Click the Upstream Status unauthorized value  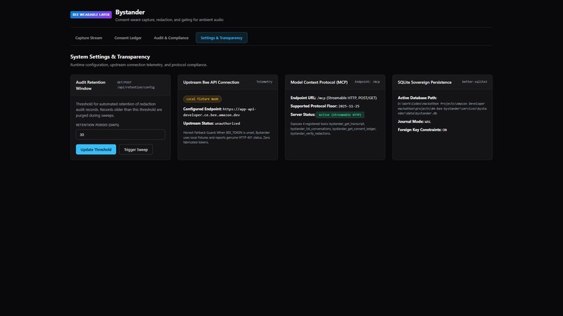pos(227,123)
